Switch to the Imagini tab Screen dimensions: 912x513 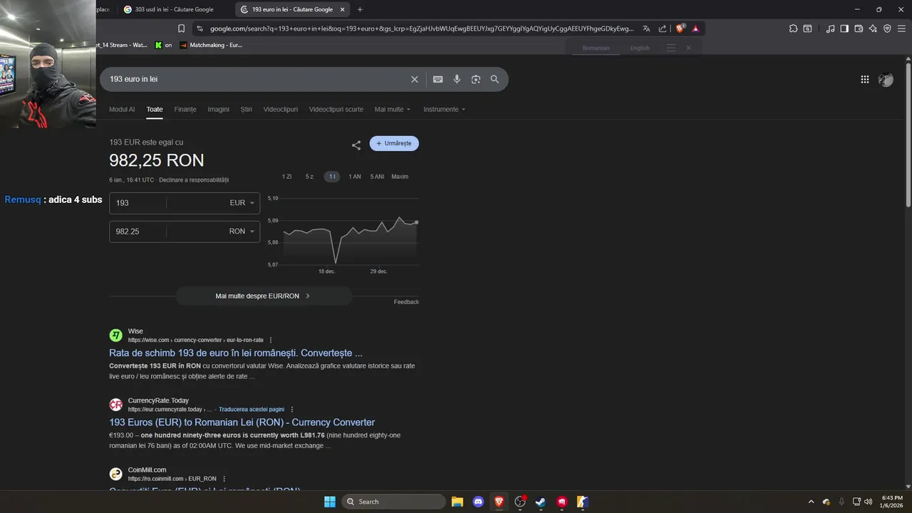click(219, 109)
